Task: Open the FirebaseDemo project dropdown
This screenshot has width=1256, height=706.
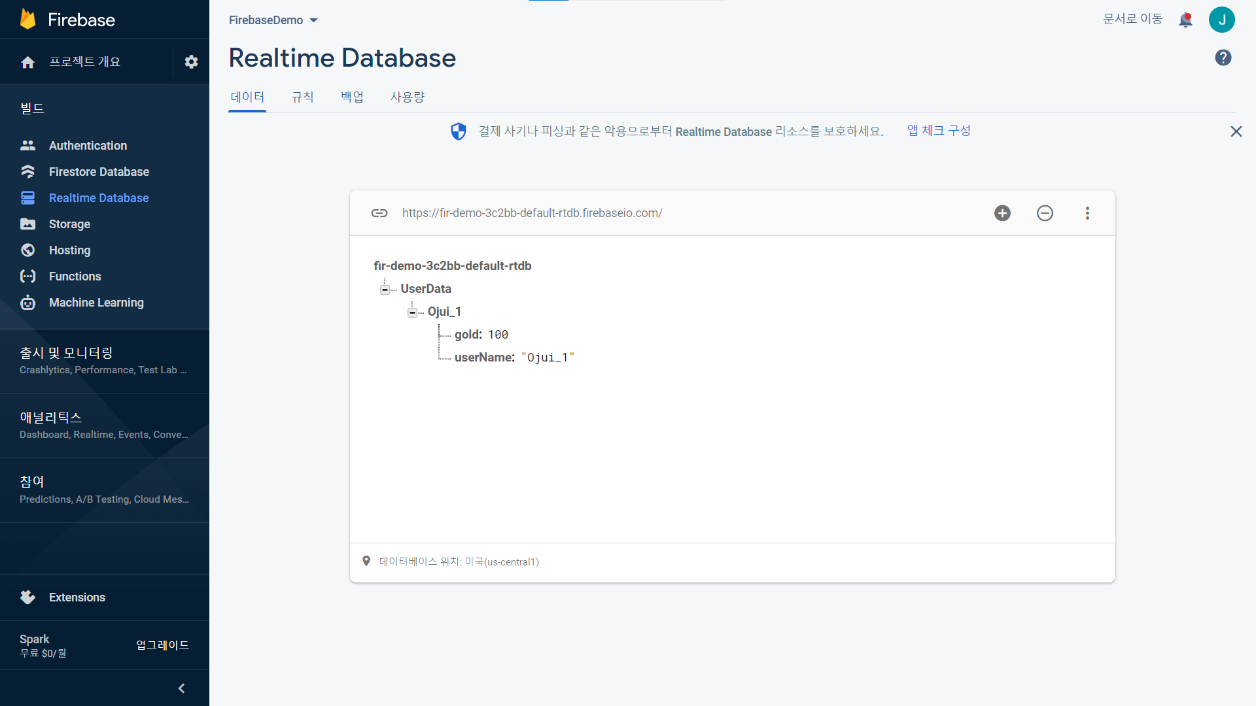Action: click(273, 20)
